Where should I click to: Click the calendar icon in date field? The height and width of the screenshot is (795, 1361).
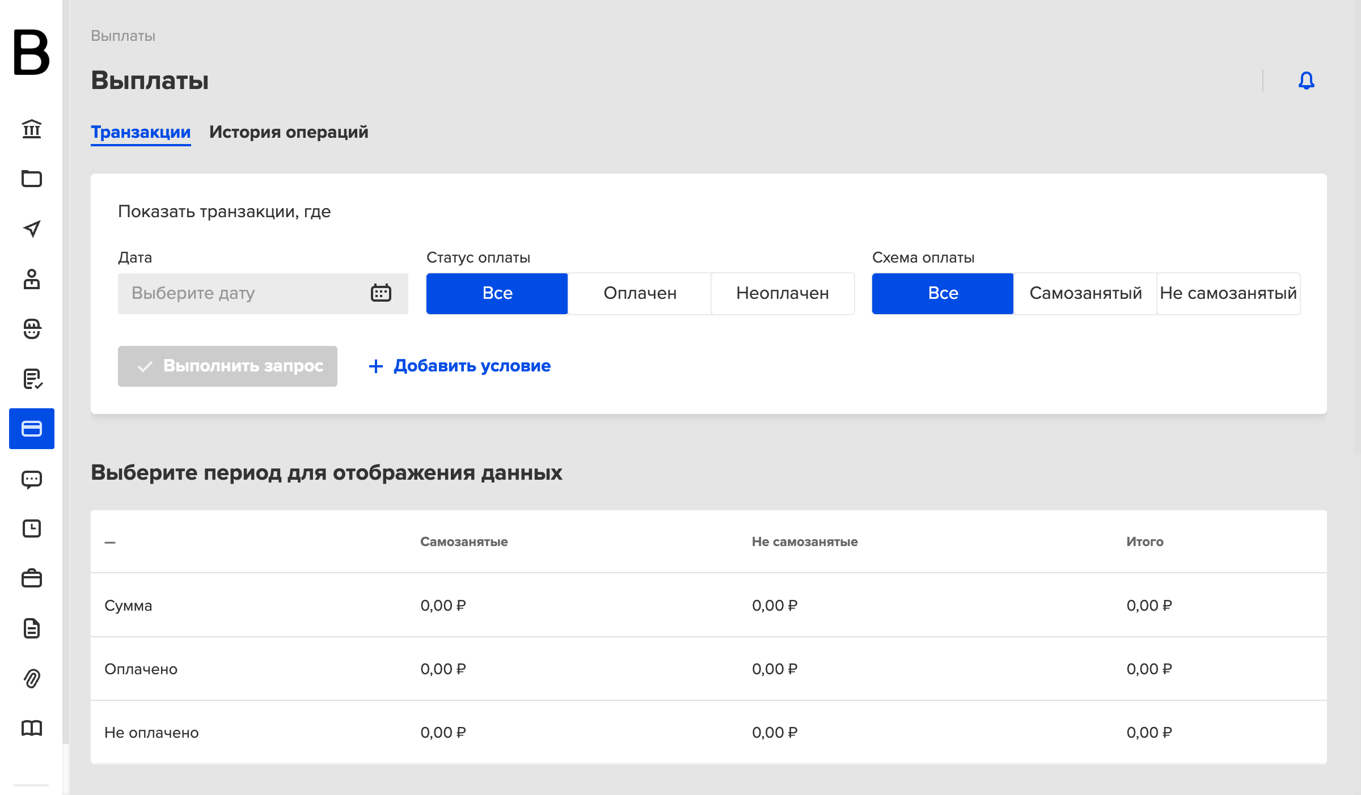(x=381, y=293)
